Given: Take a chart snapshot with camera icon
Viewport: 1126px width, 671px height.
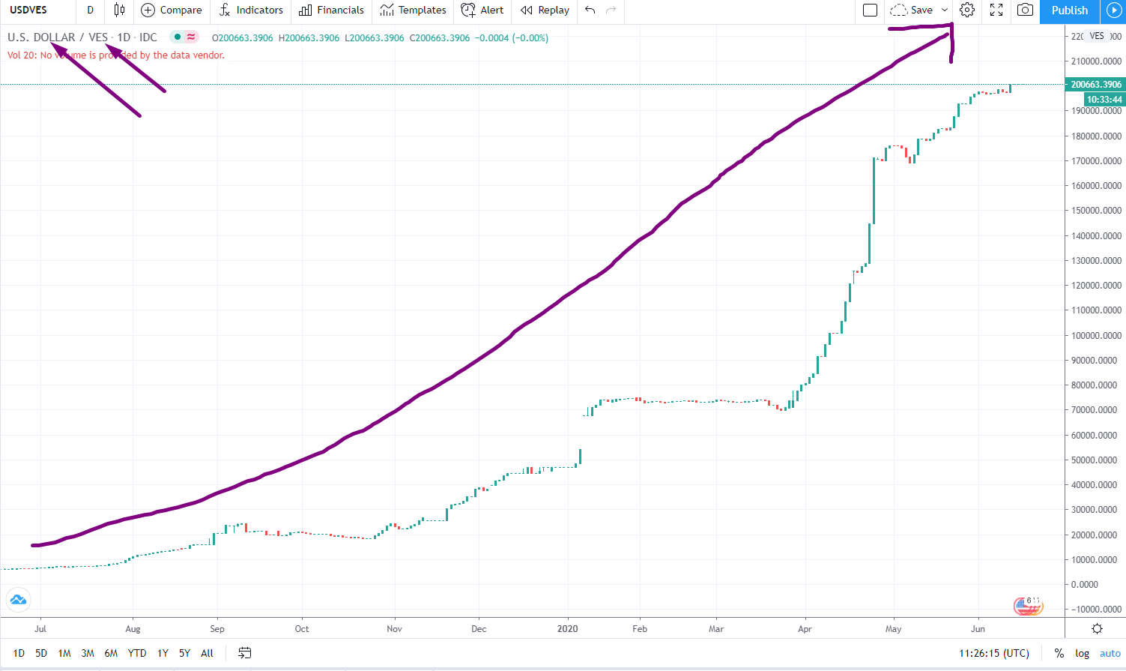Looking at the screenshot, I should click(1025, 10).
